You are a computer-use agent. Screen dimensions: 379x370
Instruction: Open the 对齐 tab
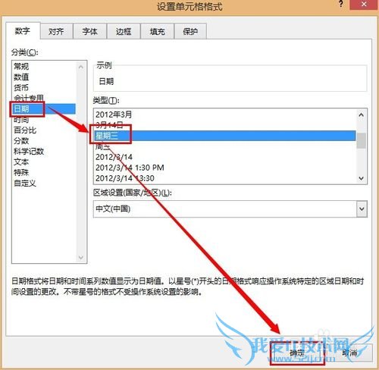pyautogui.click(x=56, y=32)
